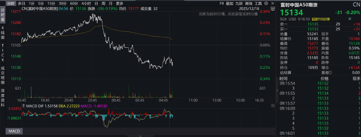The height and width of the screenshot is (137, 361).
Task: Click the 11:00 time axis label
Action: (x=193, y=100)
